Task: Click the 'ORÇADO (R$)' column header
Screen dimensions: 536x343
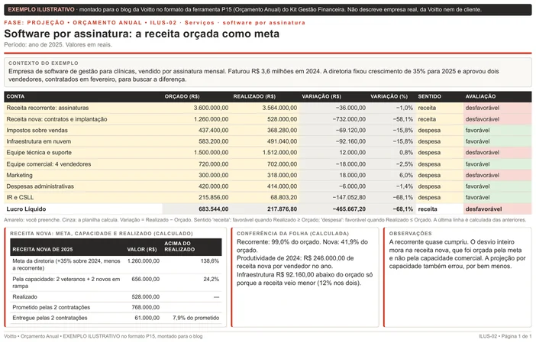Action: [182, 96]
